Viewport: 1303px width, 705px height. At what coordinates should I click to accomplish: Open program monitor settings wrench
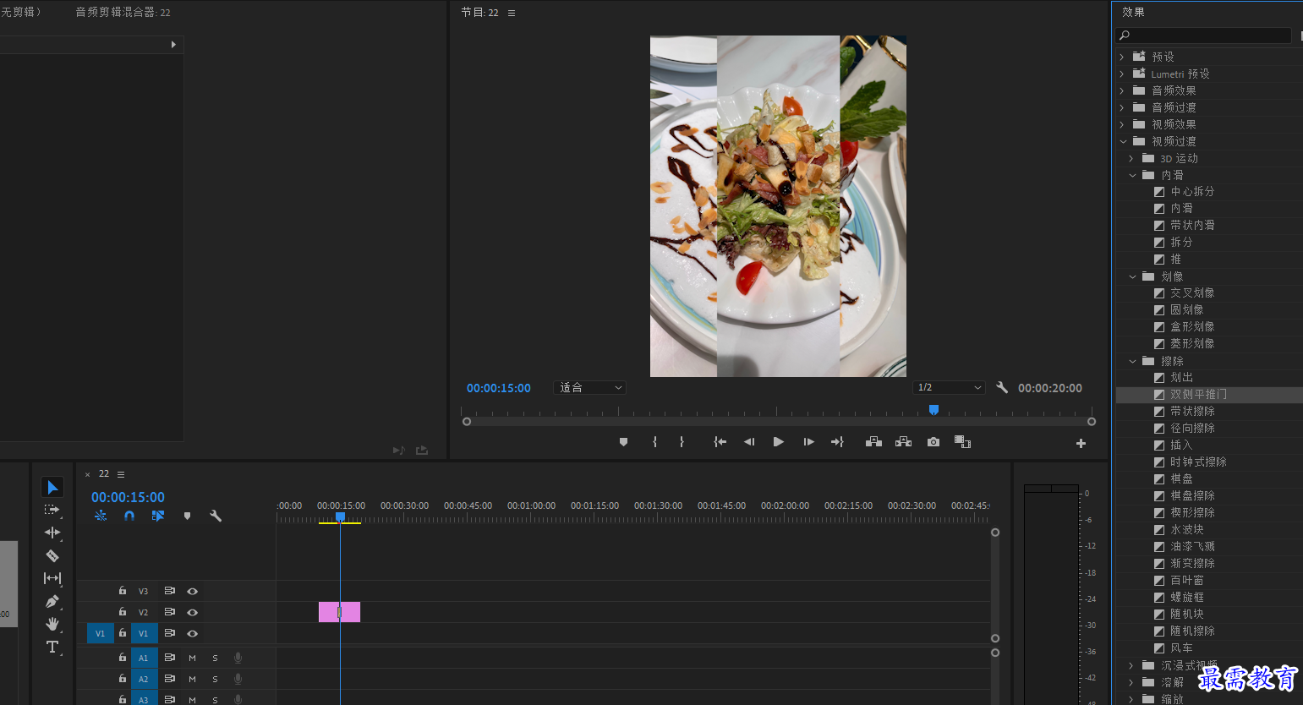point(1002,387)
